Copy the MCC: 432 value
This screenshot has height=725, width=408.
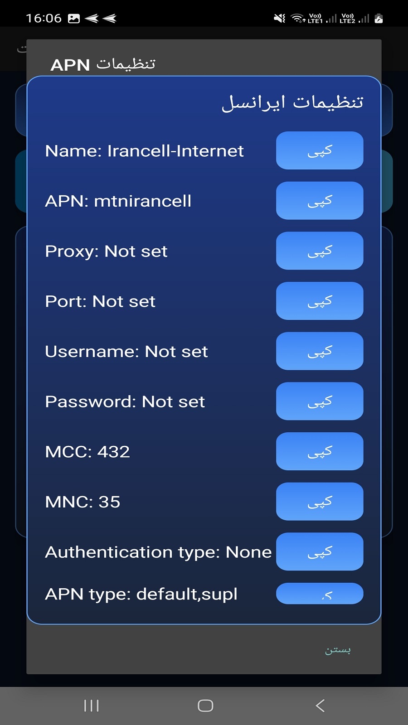320,451
